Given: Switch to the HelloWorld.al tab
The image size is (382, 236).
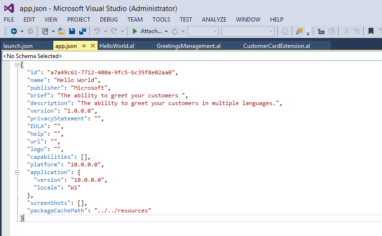Looking at the screenshot, I should 117,46.
